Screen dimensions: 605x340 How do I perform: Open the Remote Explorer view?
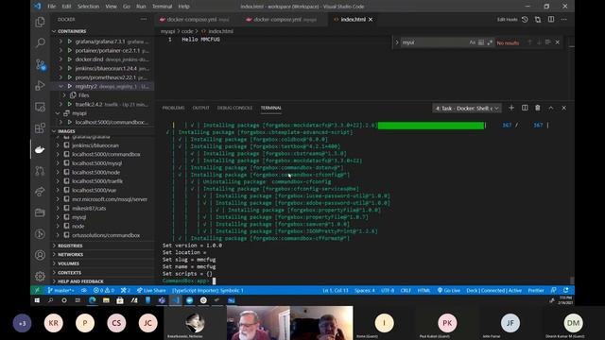click(40, 107)
